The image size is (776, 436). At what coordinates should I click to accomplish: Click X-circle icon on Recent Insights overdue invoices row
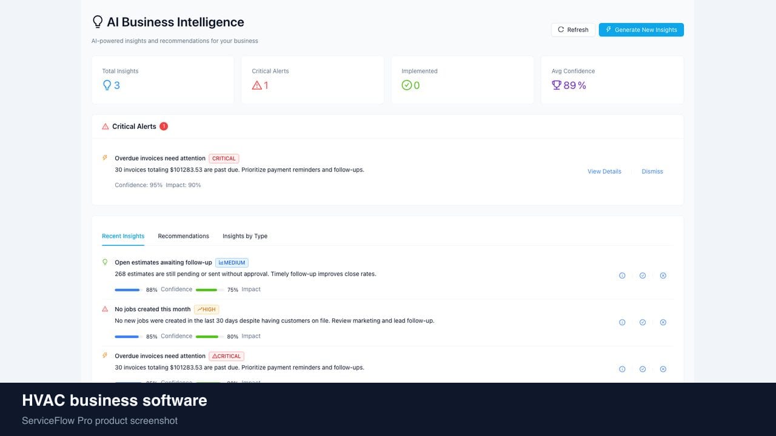tap(663, 369)
